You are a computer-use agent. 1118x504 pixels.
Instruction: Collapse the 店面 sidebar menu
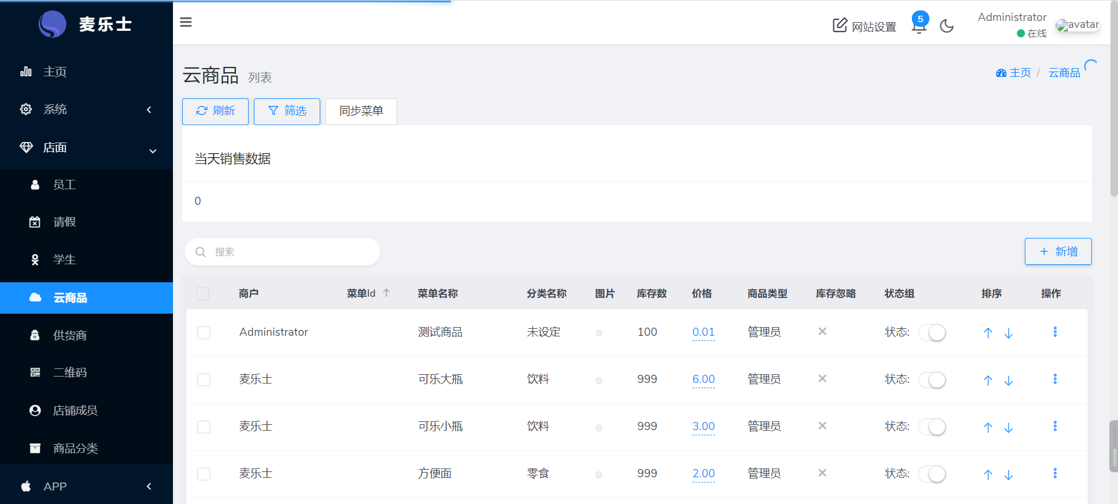pyautogui.click(x=86, y=148)
